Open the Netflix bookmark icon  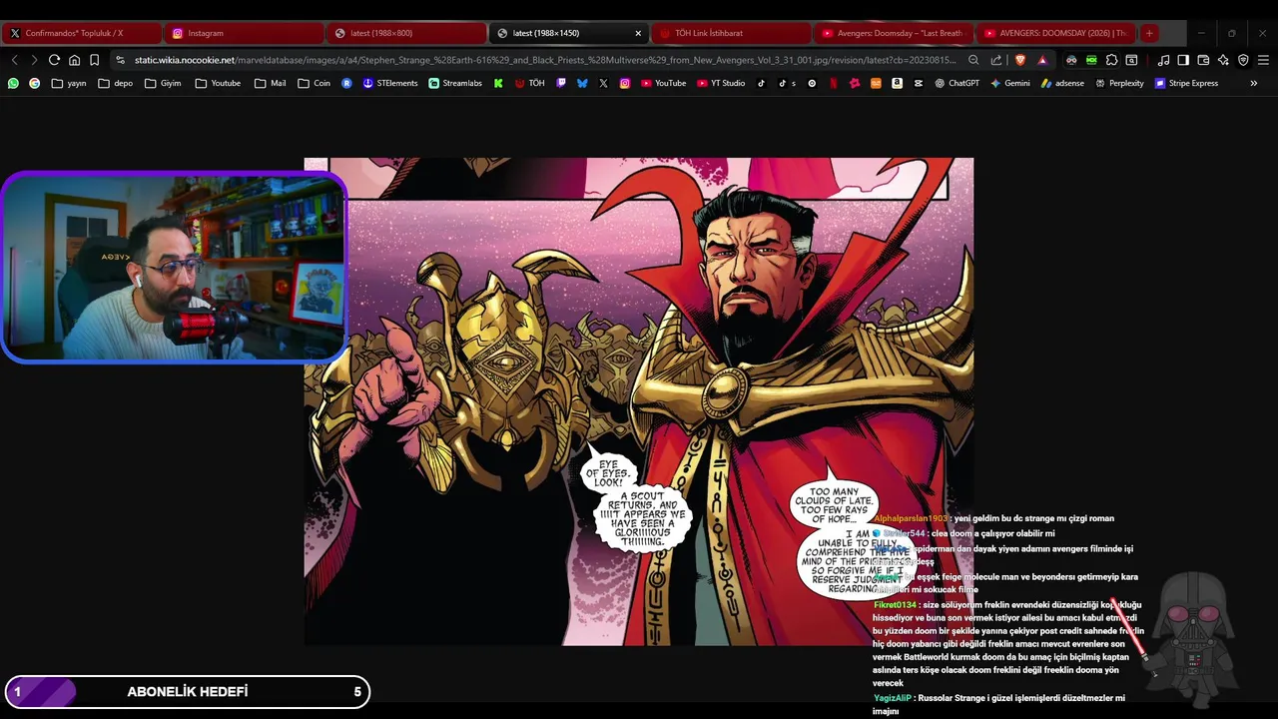click(x=833, y=83)
